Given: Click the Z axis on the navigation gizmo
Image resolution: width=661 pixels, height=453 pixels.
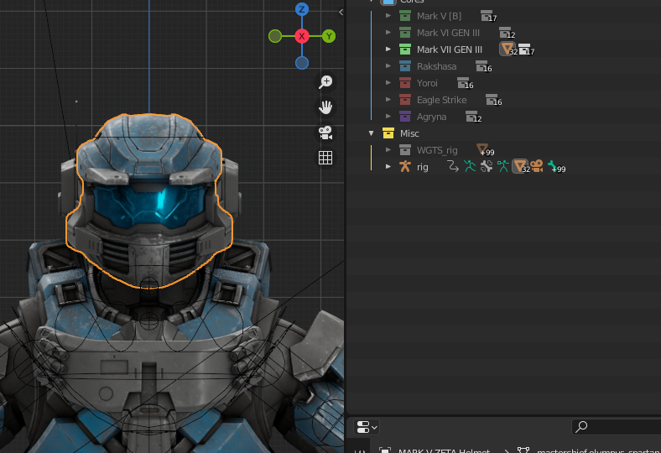Looking at the screenshot, I should (x=302, y=10).
